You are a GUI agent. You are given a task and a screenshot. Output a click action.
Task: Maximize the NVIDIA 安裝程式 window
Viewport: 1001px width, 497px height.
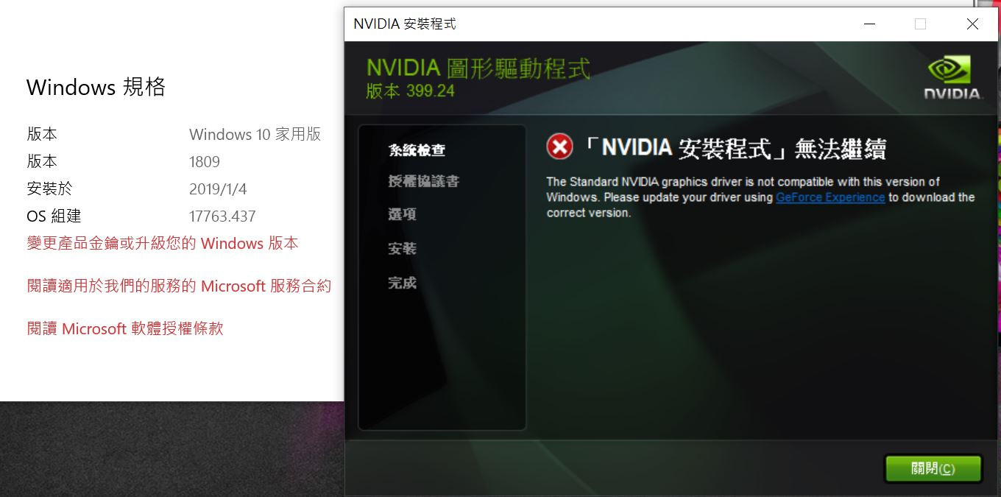tap(920, 24)
